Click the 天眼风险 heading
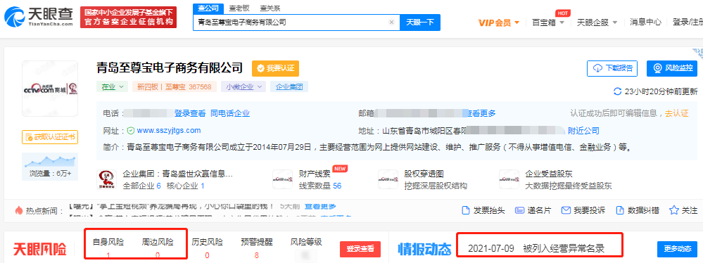This screenshot has width=703, height=263. click(x=39, y=249)
